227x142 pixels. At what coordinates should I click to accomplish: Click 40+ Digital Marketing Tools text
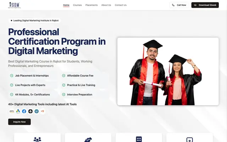tap(43, 104)
